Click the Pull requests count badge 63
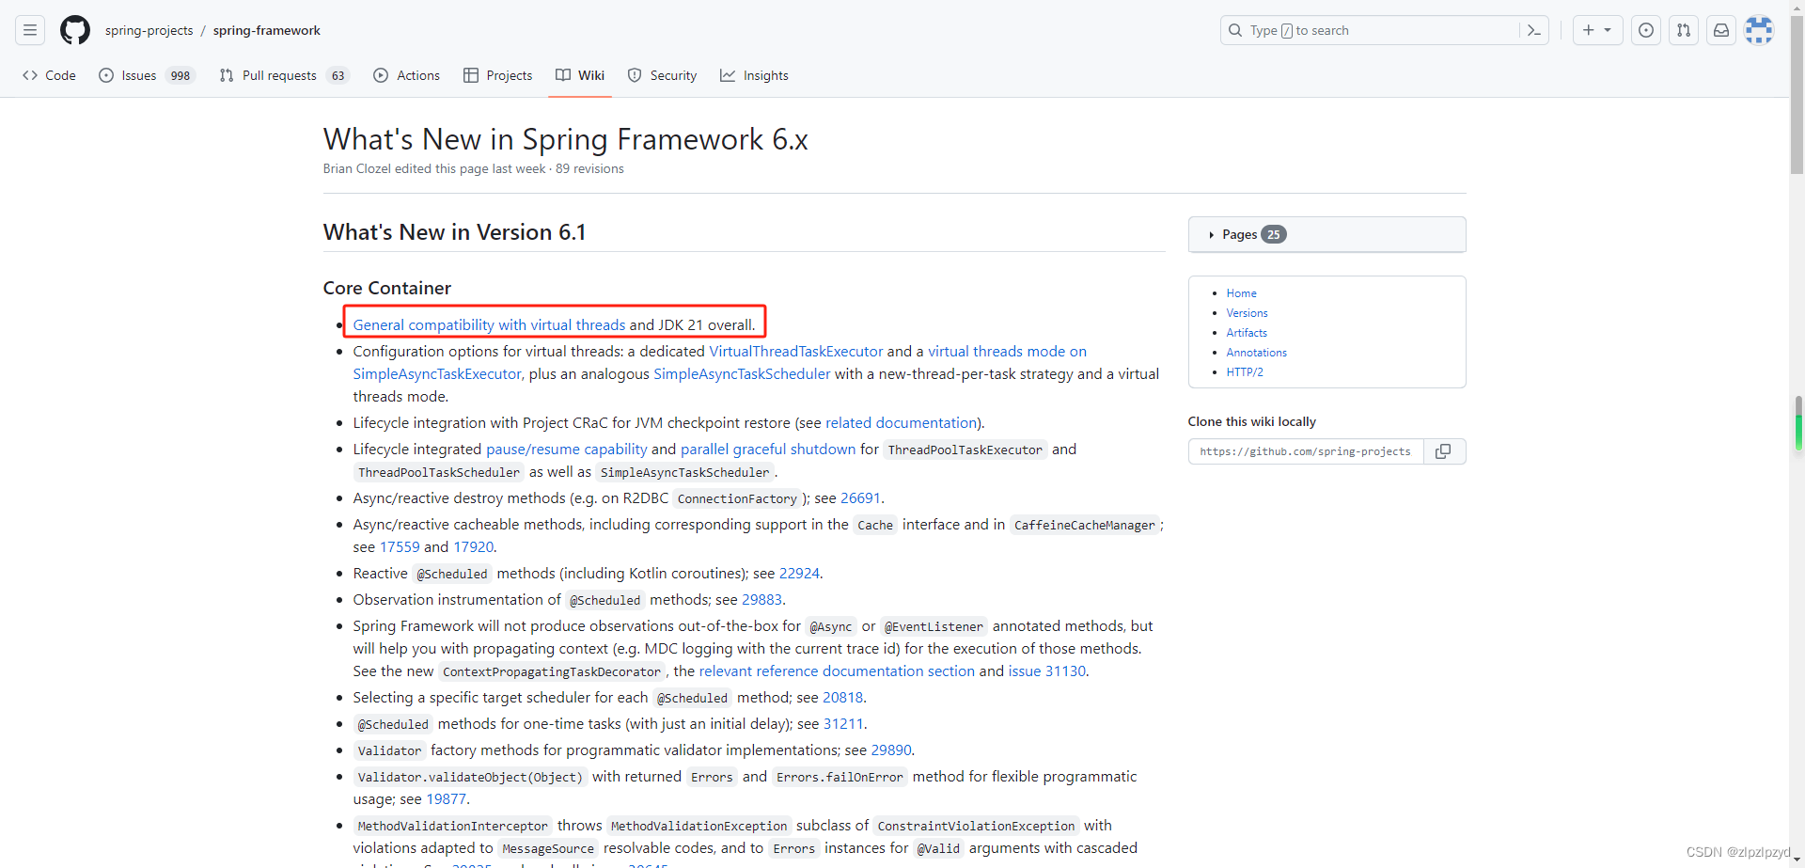Image resolution: width=1805 pixels, height=868 pixels. click(338, 75)
